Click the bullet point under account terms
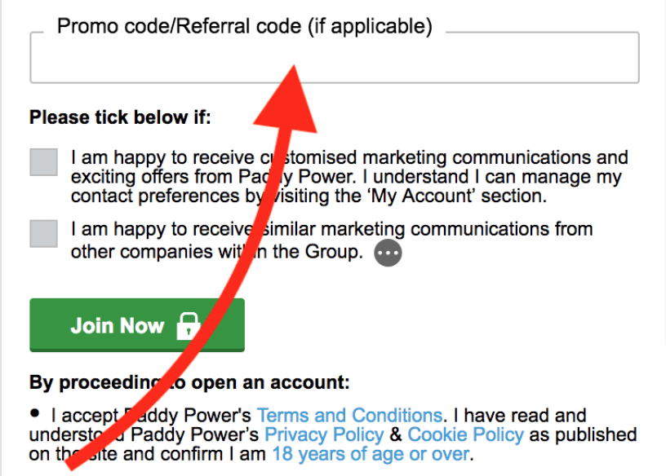666x476 pixels. pyautogui.click(x=36, y=412)
